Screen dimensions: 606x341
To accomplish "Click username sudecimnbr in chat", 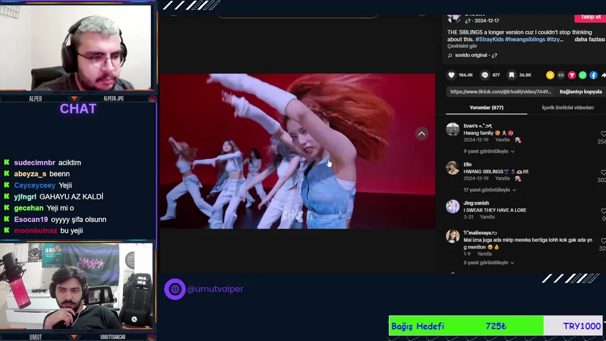I will (x=35, y=162).
